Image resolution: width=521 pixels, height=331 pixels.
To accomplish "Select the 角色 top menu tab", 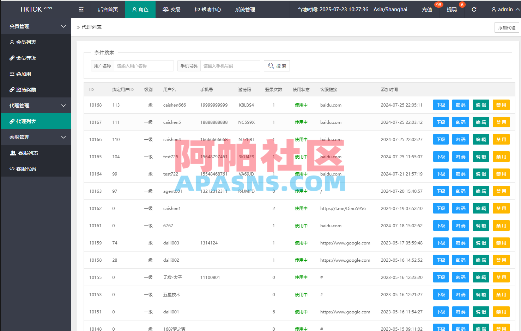I will 140,9.
